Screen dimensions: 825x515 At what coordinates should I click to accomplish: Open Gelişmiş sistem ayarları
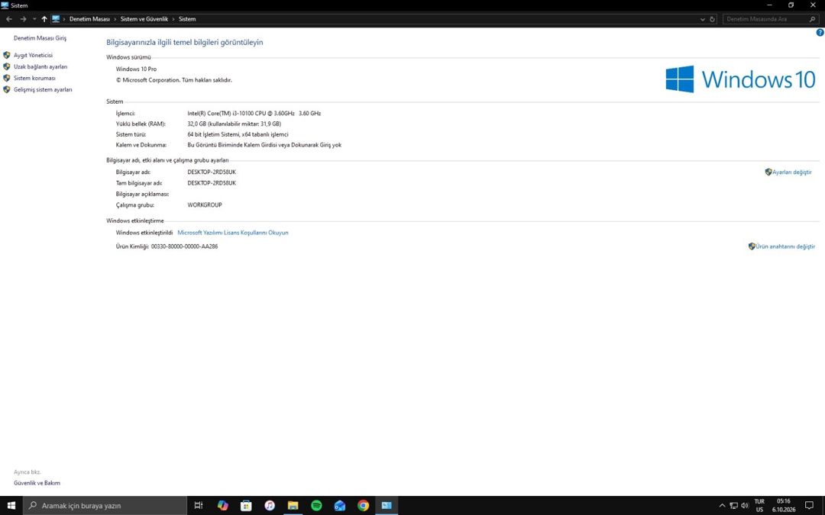pyautogui.click(x=43, y=90)
